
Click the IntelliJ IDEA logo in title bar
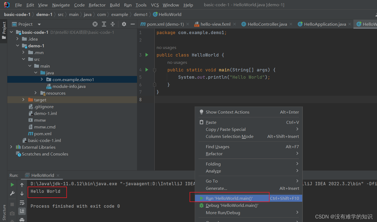coord(7,5)
